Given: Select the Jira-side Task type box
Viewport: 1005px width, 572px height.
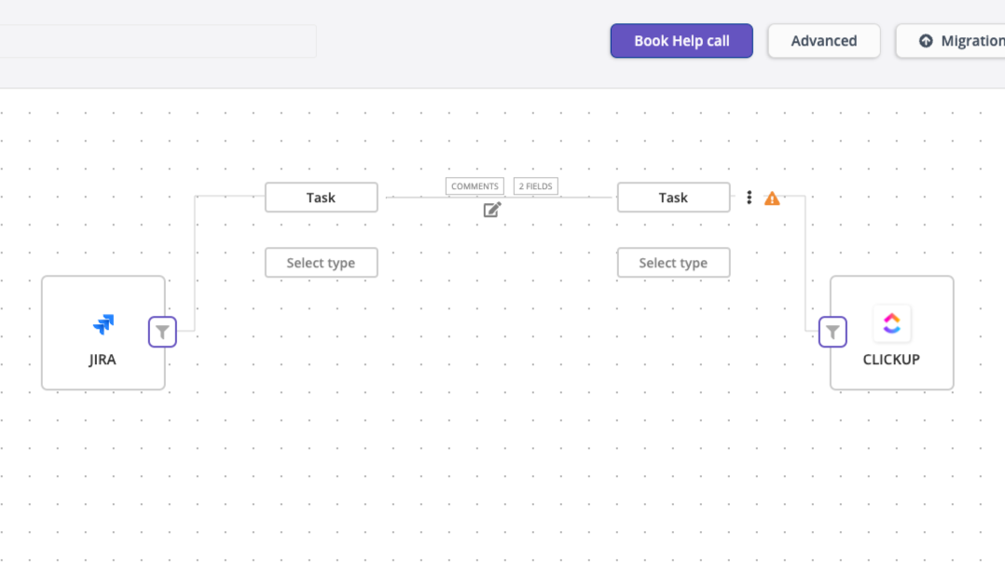Looking at the screenshot, I should pyautogui.click(x=321, y=197).
